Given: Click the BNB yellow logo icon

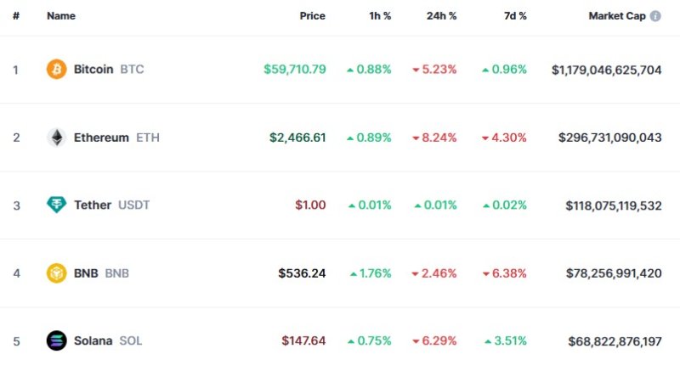Looking at the screenshot, I should [x=56, y=273].
